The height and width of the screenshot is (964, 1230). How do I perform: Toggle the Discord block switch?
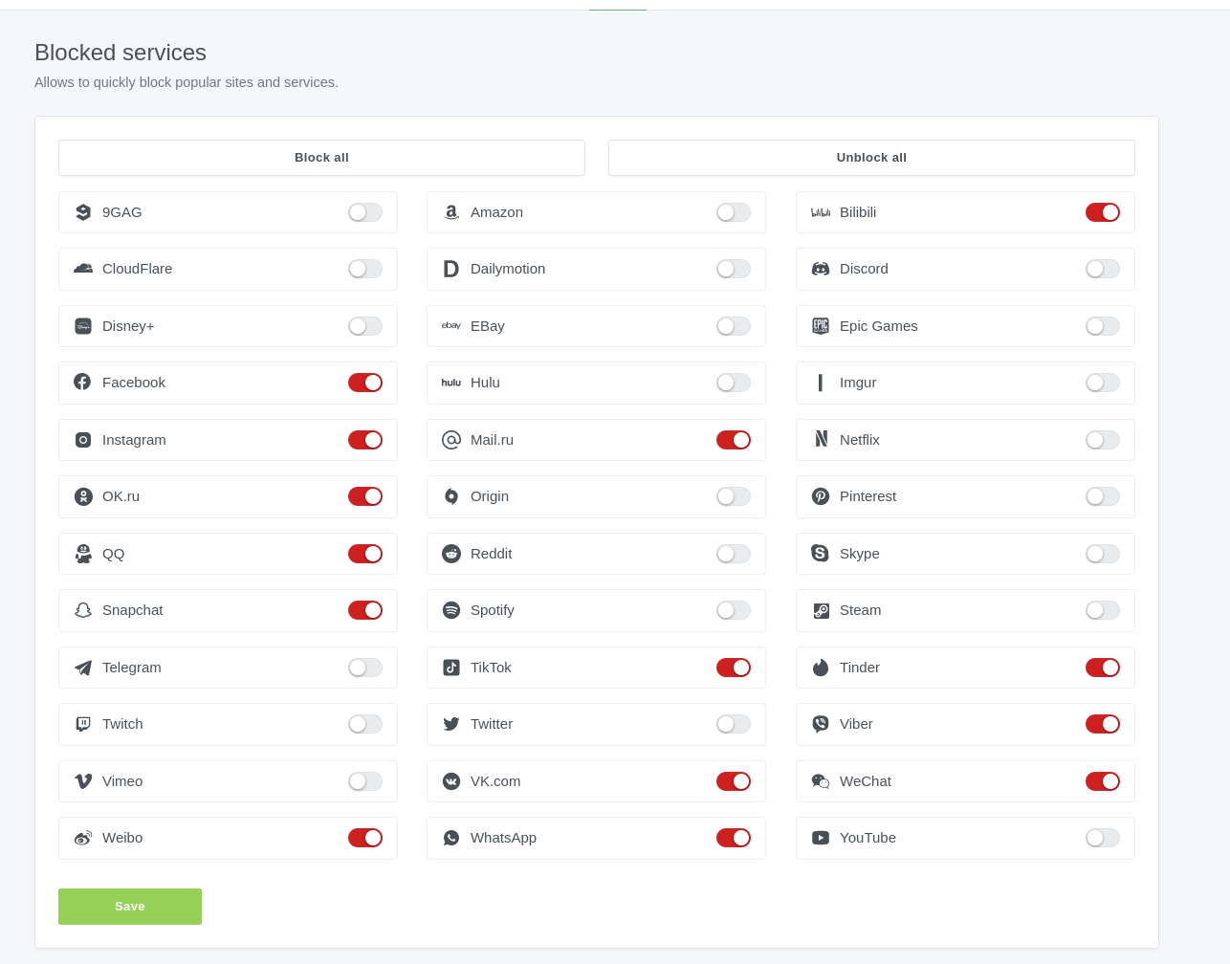pyautogui.click(x=1103, y=269)
